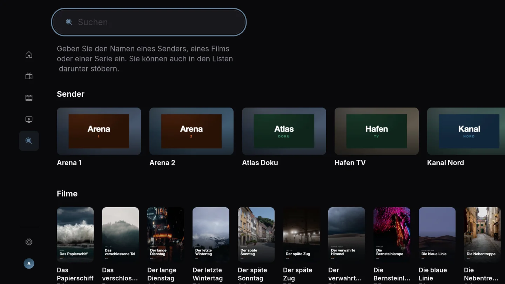Click the Arena 1 title text
The image size is (505, 284).
click(69, 163)
